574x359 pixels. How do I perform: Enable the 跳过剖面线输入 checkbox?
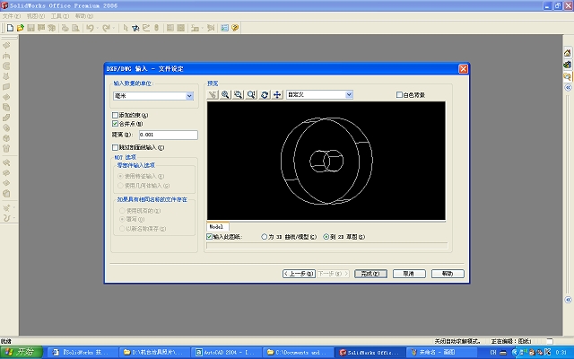pyautogui.click(x=115, y=147)
